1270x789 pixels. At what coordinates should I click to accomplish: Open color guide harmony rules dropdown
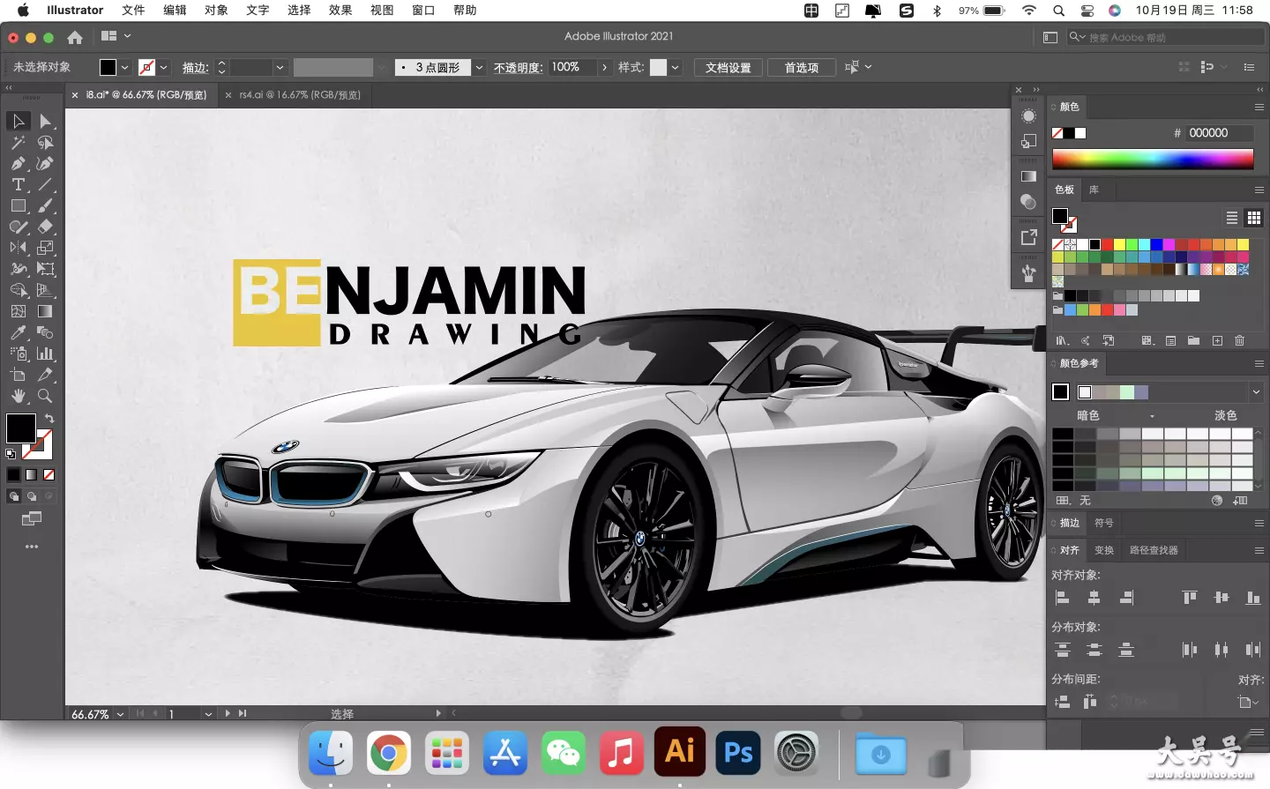(1256, 392)
